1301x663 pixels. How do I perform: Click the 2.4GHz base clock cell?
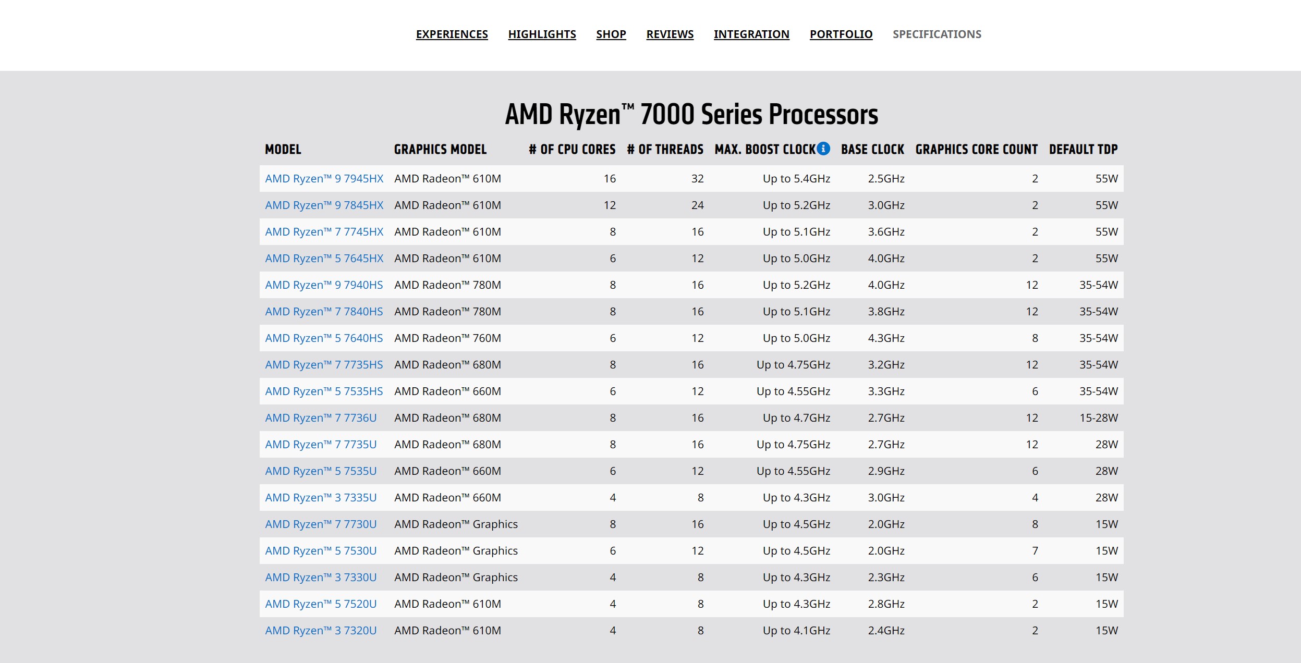(886, 631)
